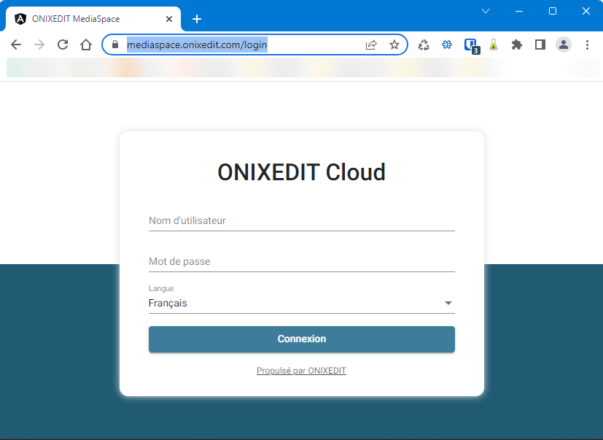Minimize the browser window
The image size is (603, 440).
tap(519, 11)
